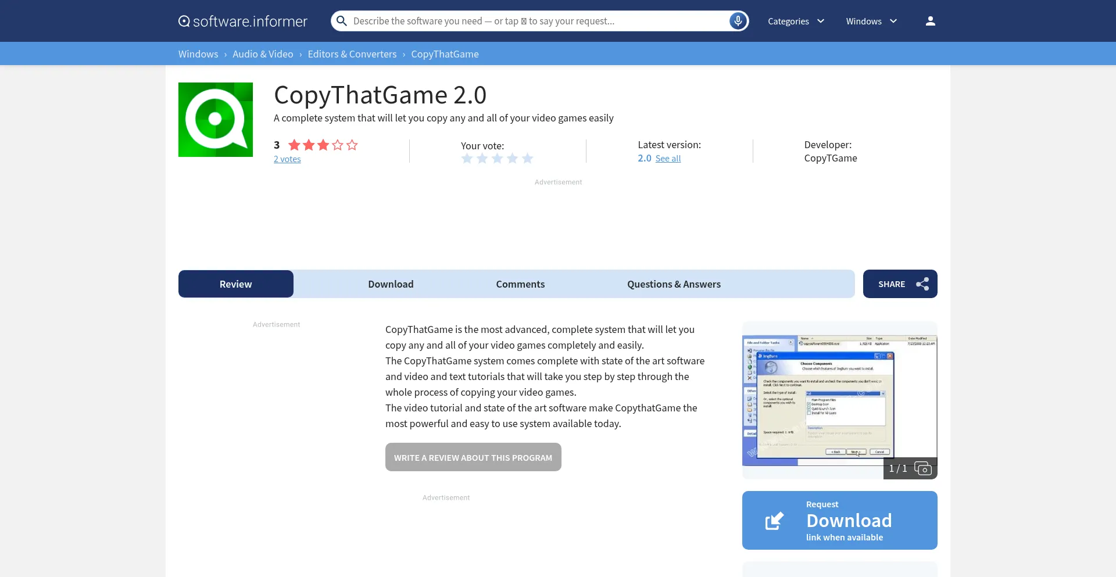
Task: Switch to the Download tab
Action: [x=390, y=284]
